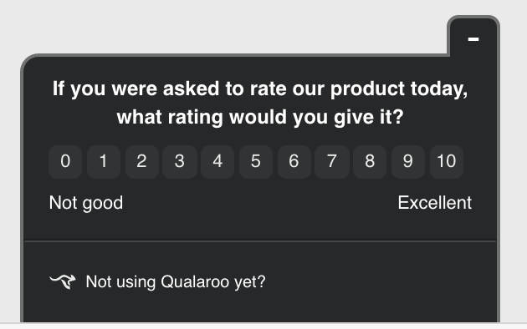Viewport: 527px width, 329px height.
Task: Choose rating 7 on the scale
Action: tap(332, 162)
